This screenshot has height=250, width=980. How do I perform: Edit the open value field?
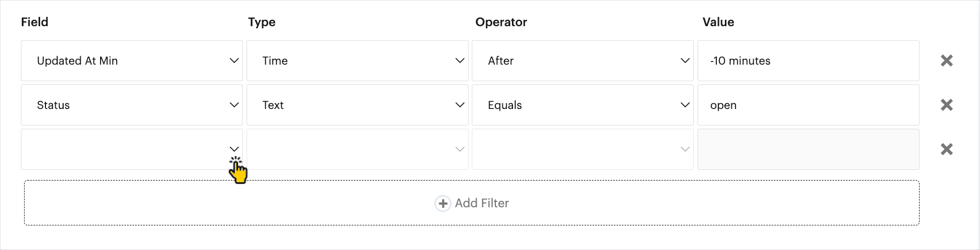coord(808,105)
